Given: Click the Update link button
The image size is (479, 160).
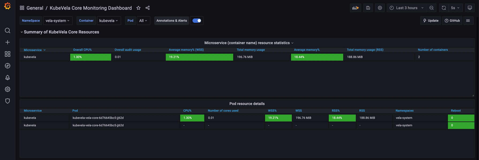Looking at the screenshot, I should (x=430, y=21).
